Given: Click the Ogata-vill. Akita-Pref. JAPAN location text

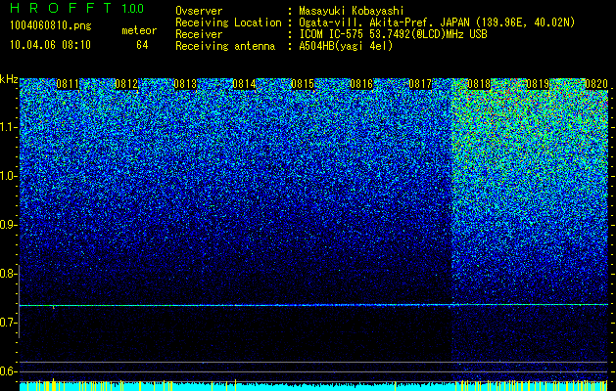Looking at the screenshot, I should click(437, 22).
